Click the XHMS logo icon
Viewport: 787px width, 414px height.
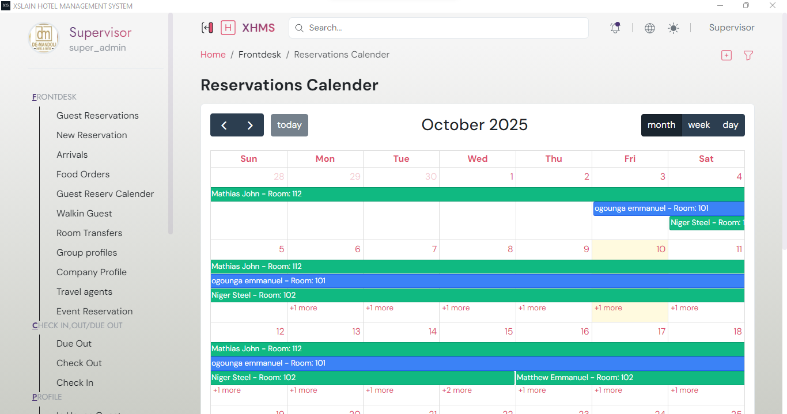tap(228, 28)
